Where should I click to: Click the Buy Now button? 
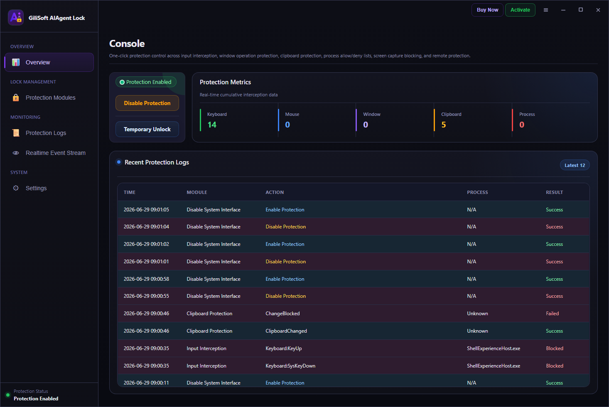(487, 10)
